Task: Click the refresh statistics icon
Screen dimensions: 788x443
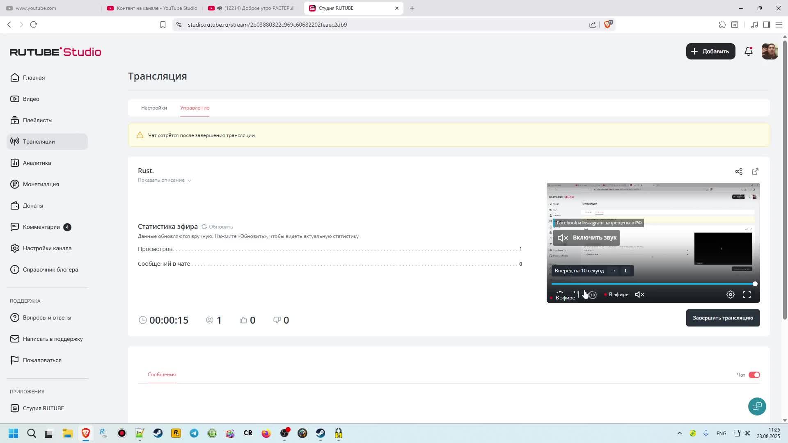Action: coord(204,226)
